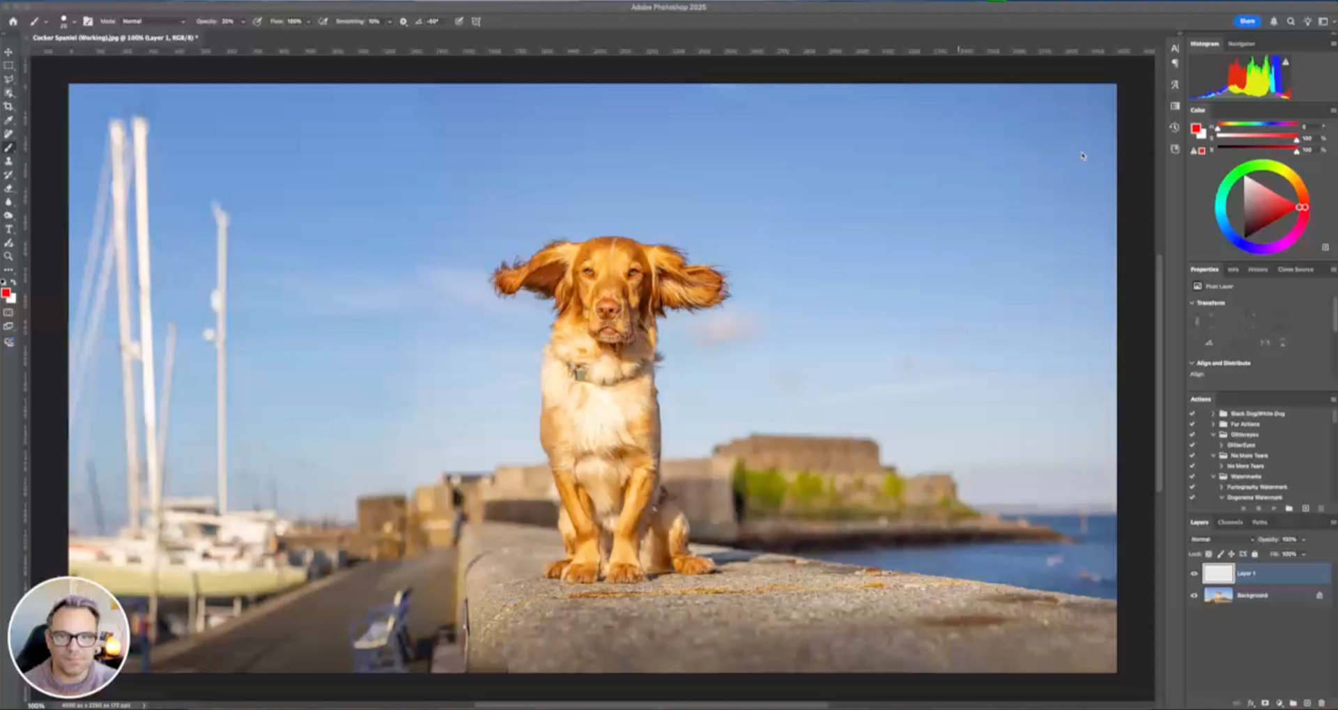Hide Layer 1 using its eye icon

[1194, 574]
